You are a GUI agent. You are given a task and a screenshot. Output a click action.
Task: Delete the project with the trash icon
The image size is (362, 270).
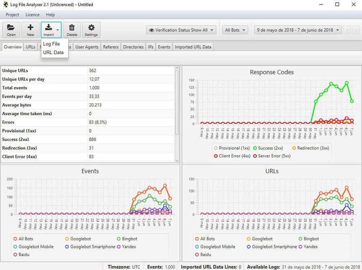click(72, 30)
